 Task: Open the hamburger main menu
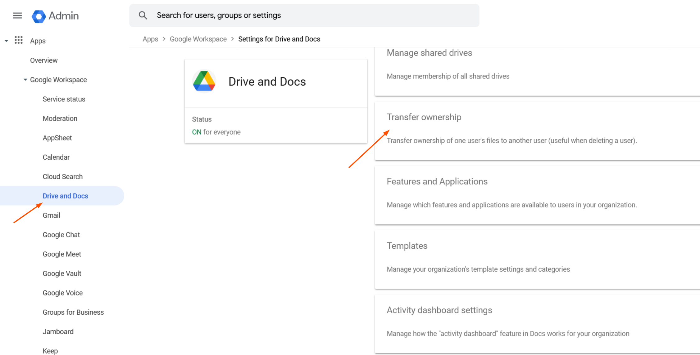point(17,16)
